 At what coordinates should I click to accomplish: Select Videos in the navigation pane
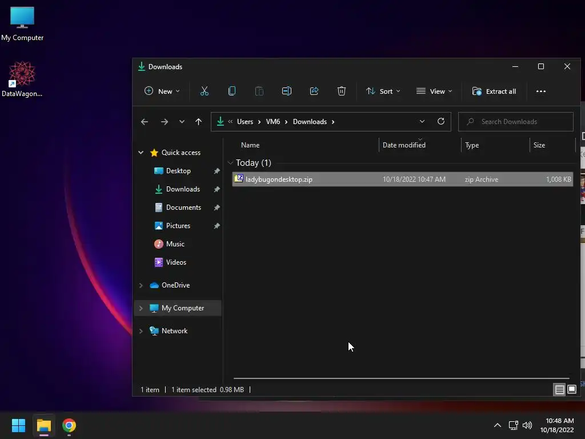point(176,262)
